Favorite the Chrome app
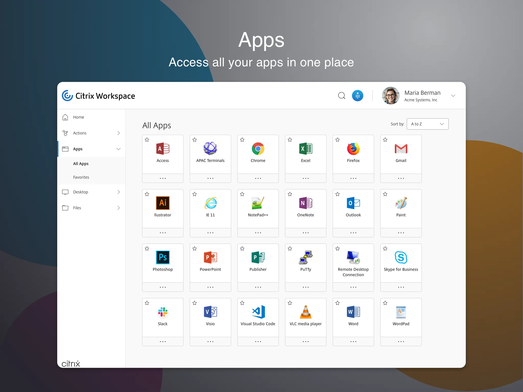Image resolution: width=523 pixels, height=392 pixels. 242,140
